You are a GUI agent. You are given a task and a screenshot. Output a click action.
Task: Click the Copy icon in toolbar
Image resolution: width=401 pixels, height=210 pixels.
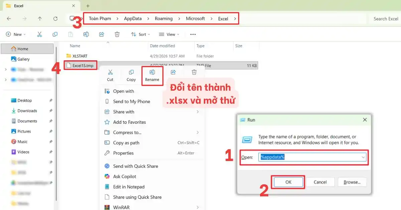coord(55,34)
